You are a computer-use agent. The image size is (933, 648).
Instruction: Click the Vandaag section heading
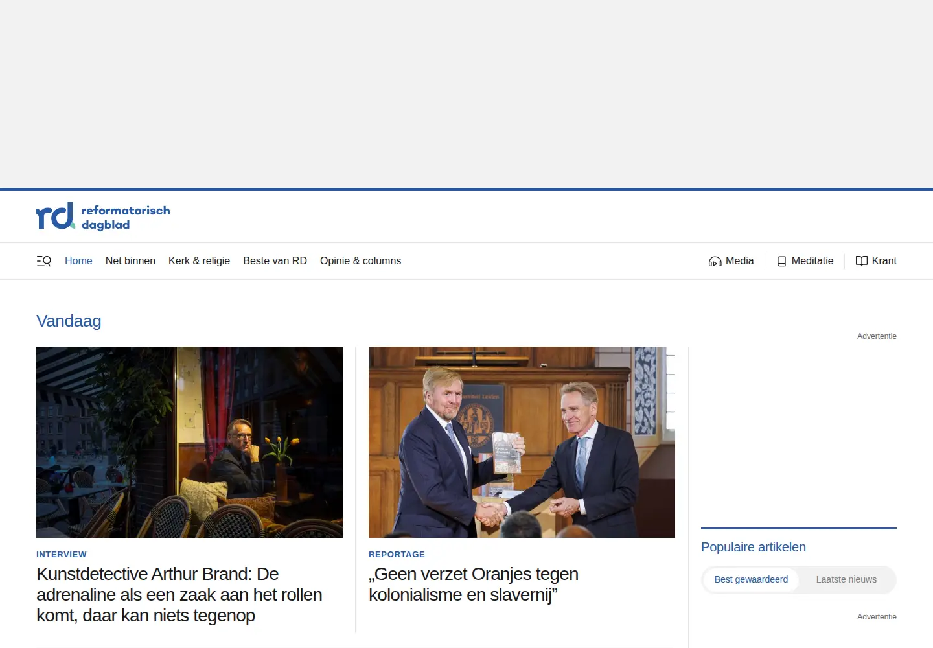[x=69, y=321]
